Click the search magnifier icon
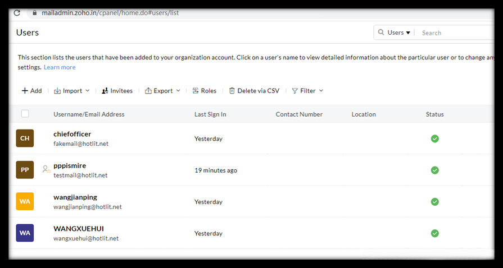 (382, 33)
